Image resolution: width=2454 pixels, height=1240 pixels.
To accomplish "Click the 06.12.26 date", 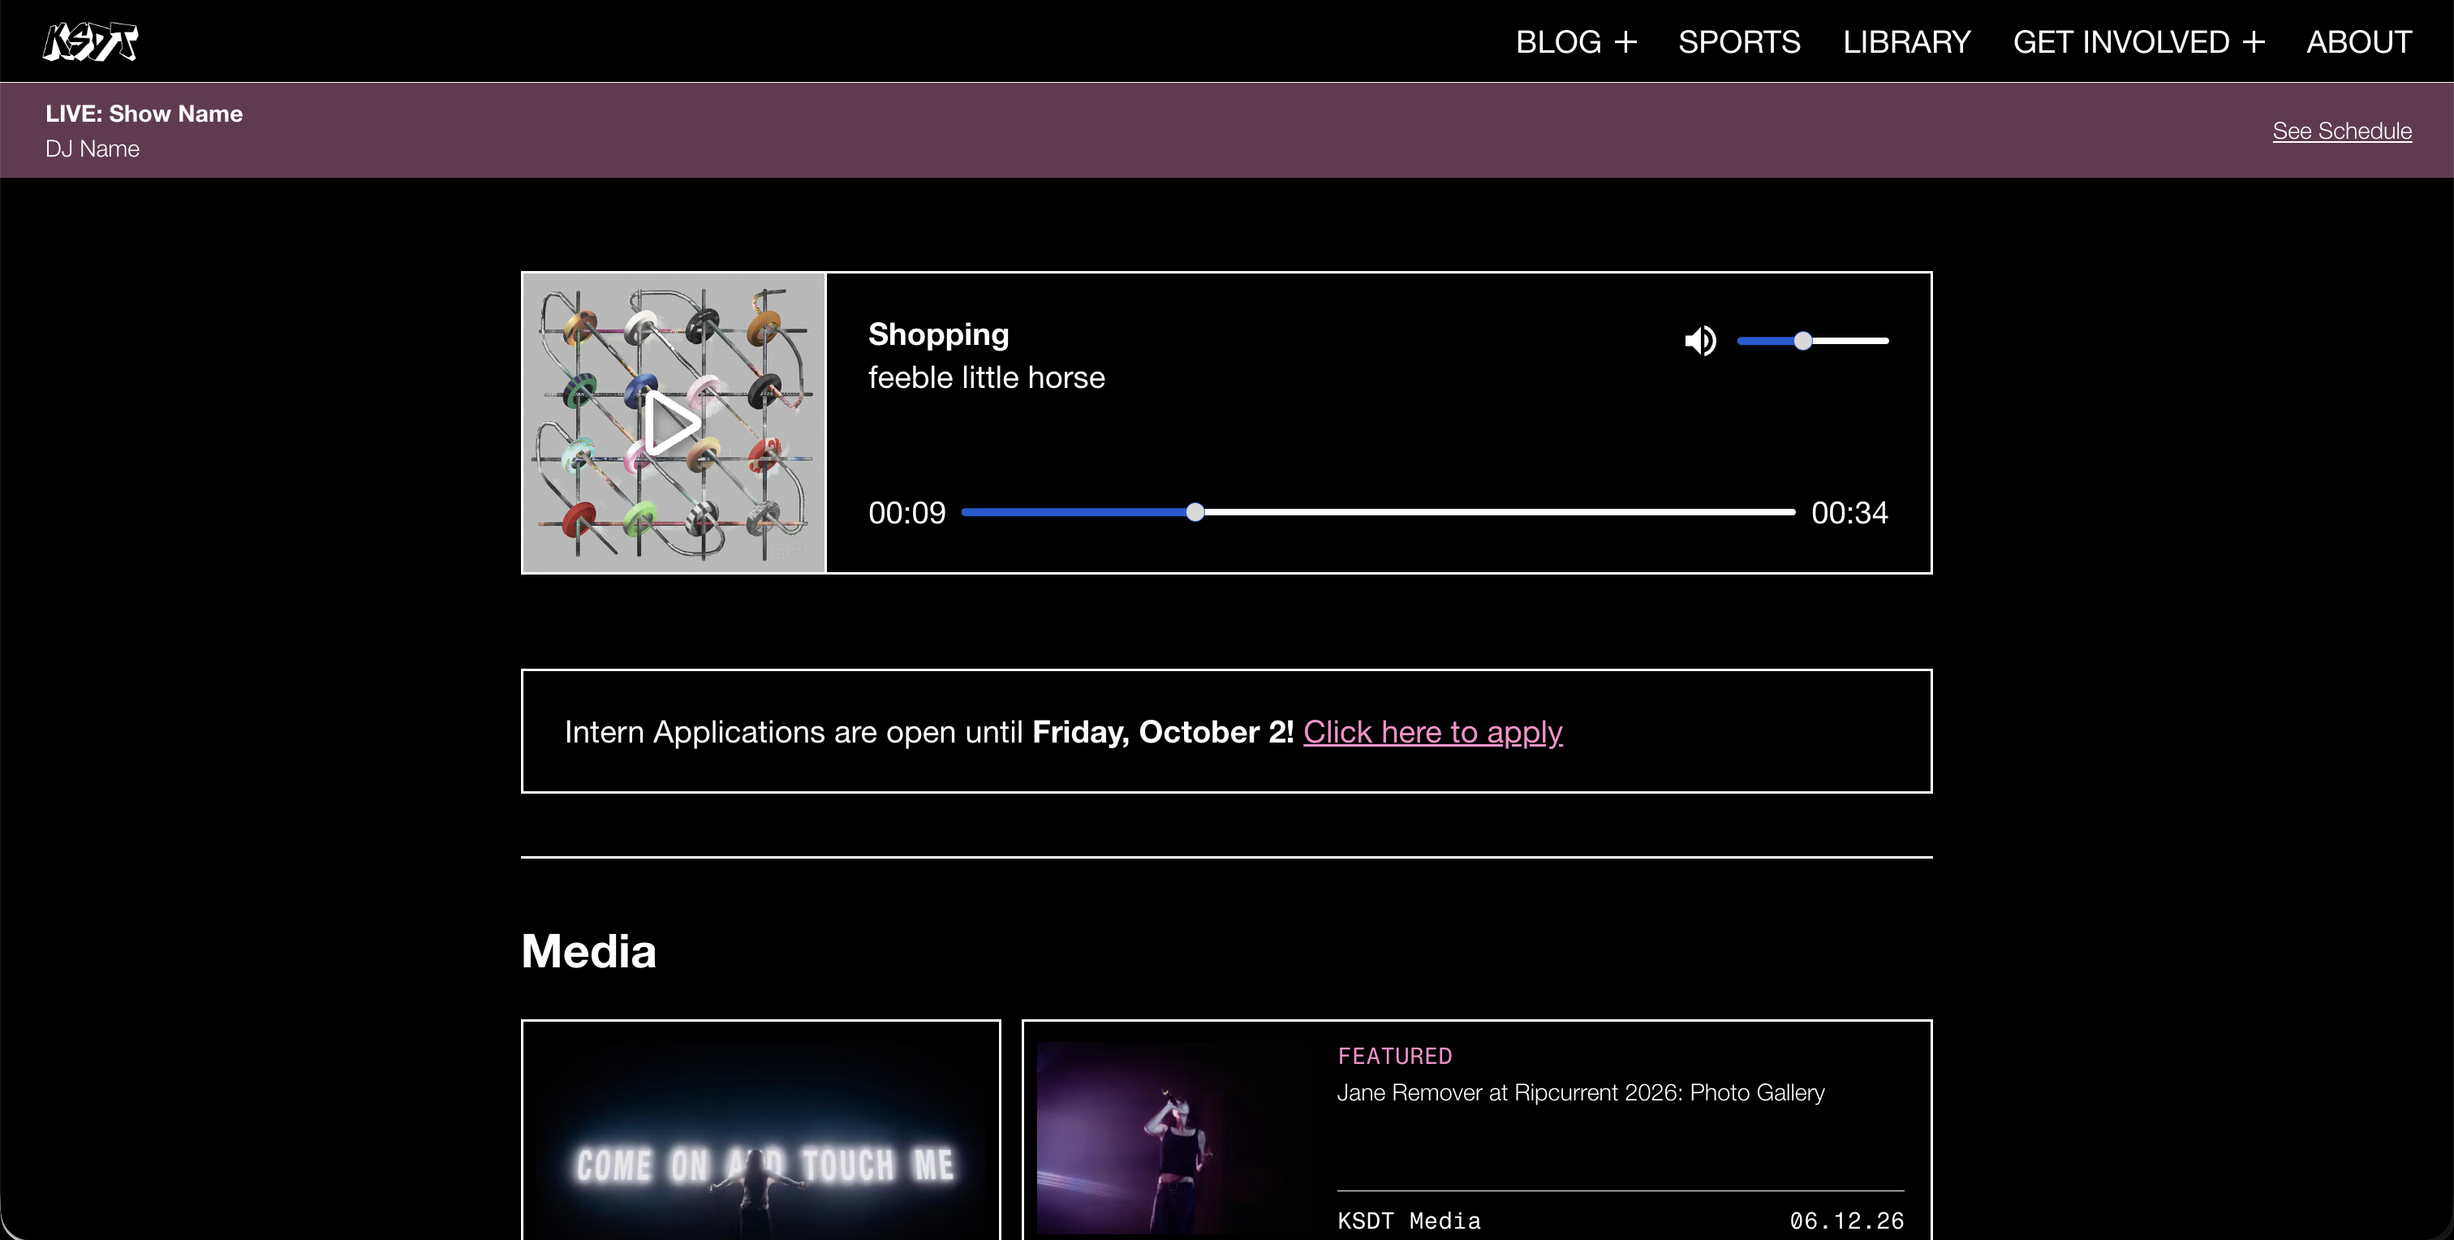I will (1846, 1220).
